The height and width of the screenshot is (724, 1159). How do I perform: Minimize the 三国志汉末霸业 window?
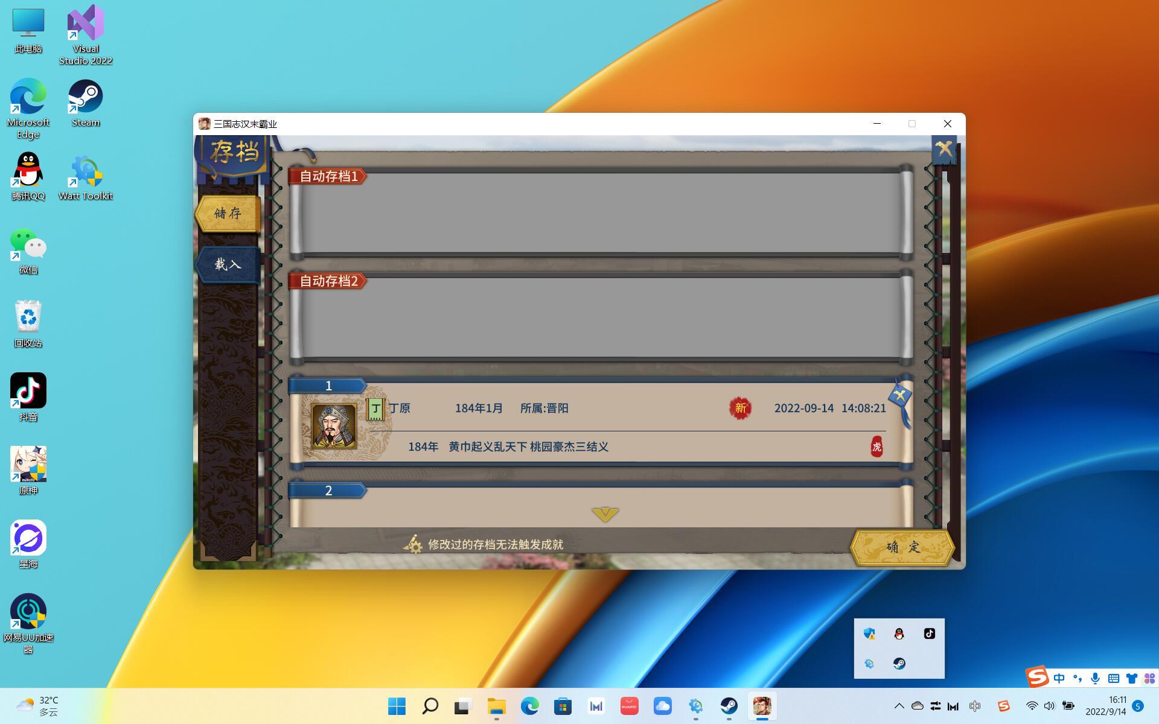pos(877,124)
